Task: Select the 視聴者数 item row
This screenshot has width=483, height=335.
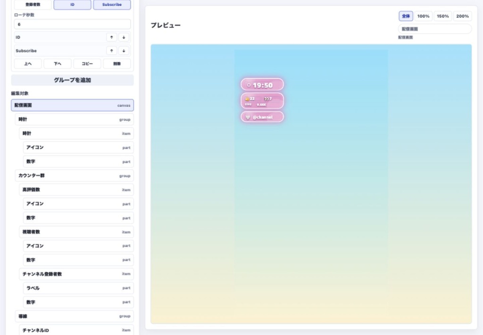Action: click(76, 232)
